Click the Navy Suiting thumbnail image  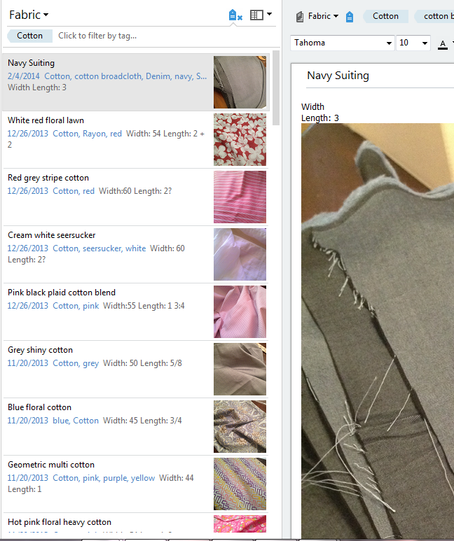click(240, 82)
